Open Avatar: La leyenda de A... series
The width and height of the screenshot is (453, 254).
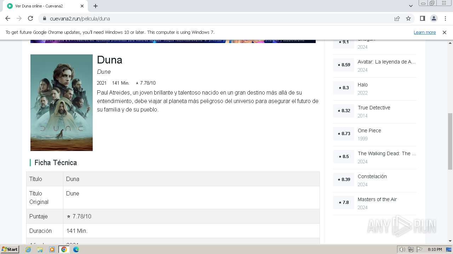coord(386,62)
